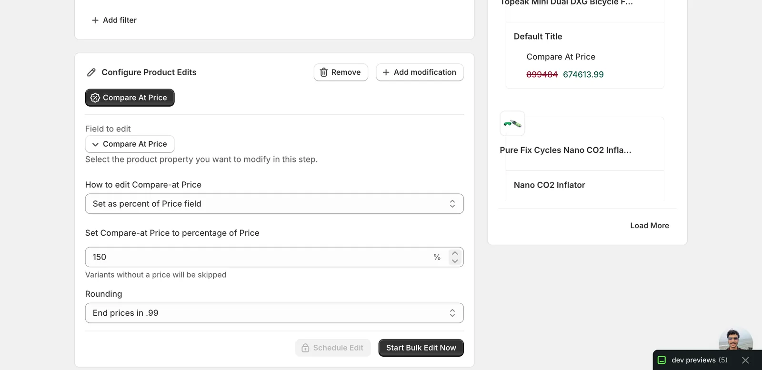Click the Add filter button

click(114, 20)
